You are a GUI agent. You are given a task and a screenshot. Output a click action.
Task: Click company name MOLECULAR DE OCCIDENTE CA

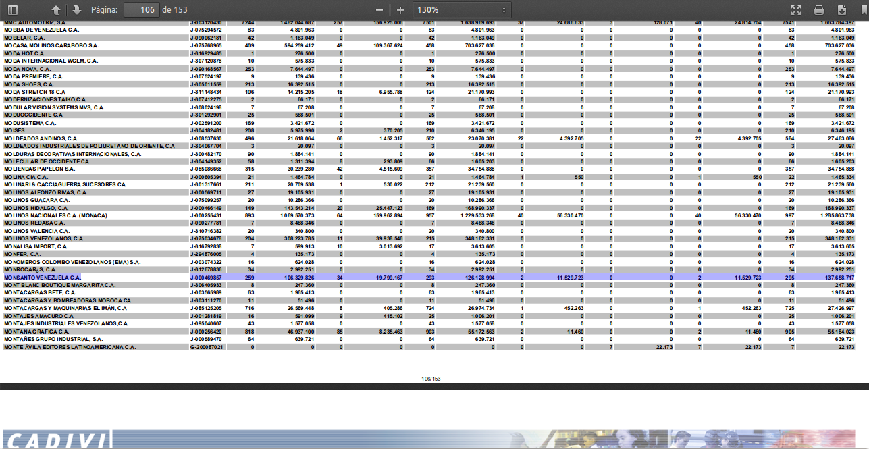pos(46,161)
